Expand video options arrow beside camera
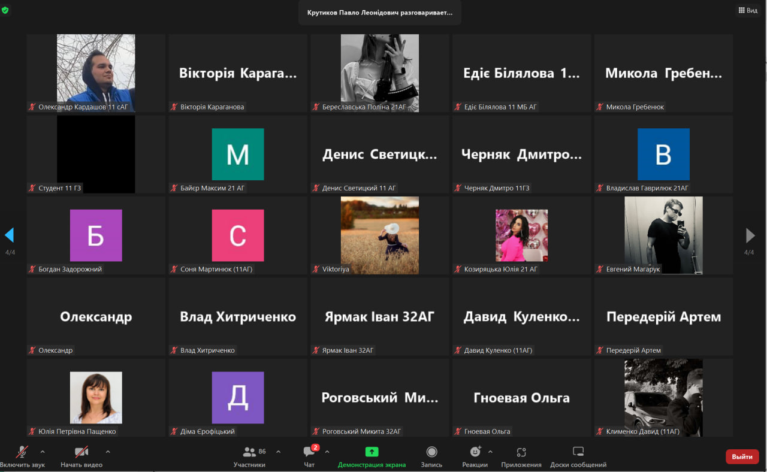This screenshot has height=472, width=767. point(108,452)
